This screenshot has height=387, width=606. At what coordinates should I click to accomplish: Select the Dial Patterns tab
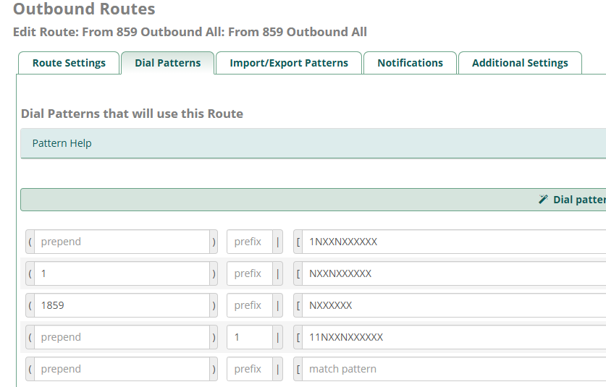(x=167, y=63)
